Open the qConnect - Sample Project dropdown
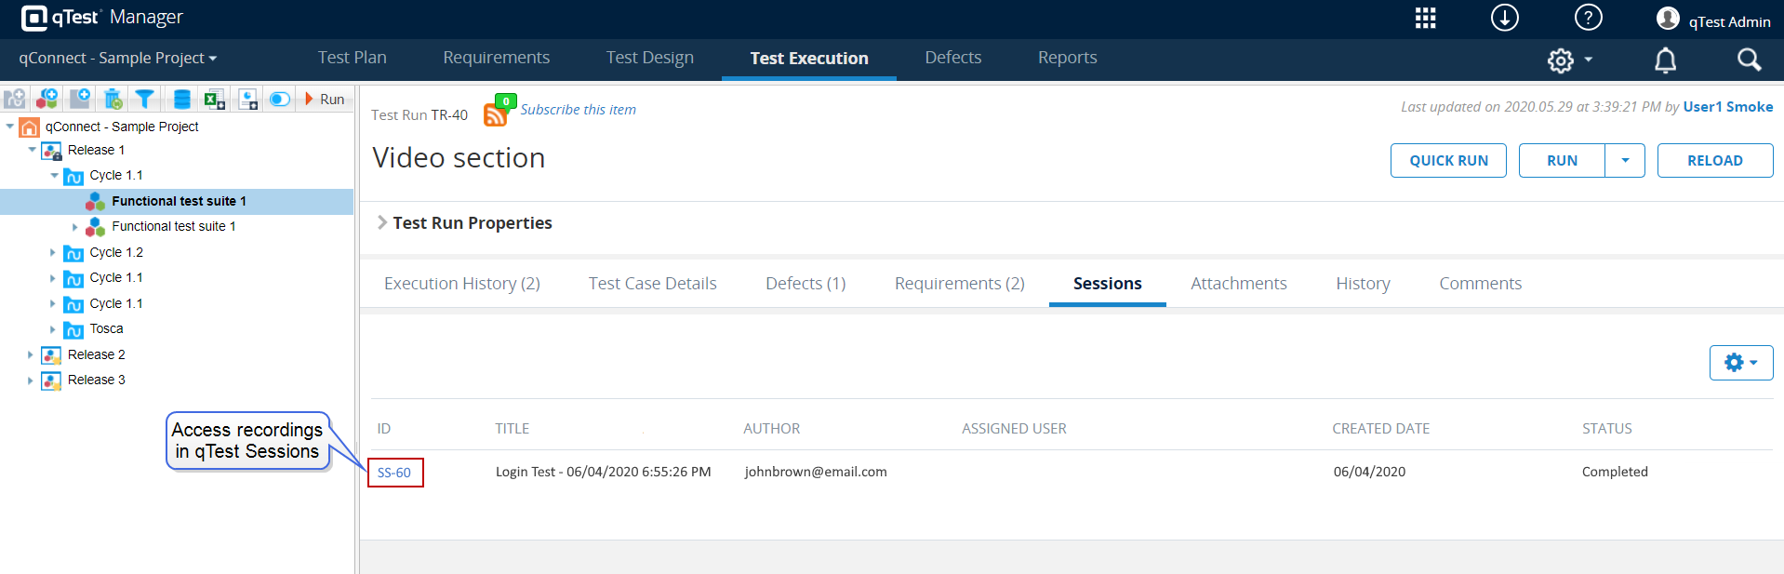Image resolution: width=1784 pixels, height=574 pixels. (118, 58)
